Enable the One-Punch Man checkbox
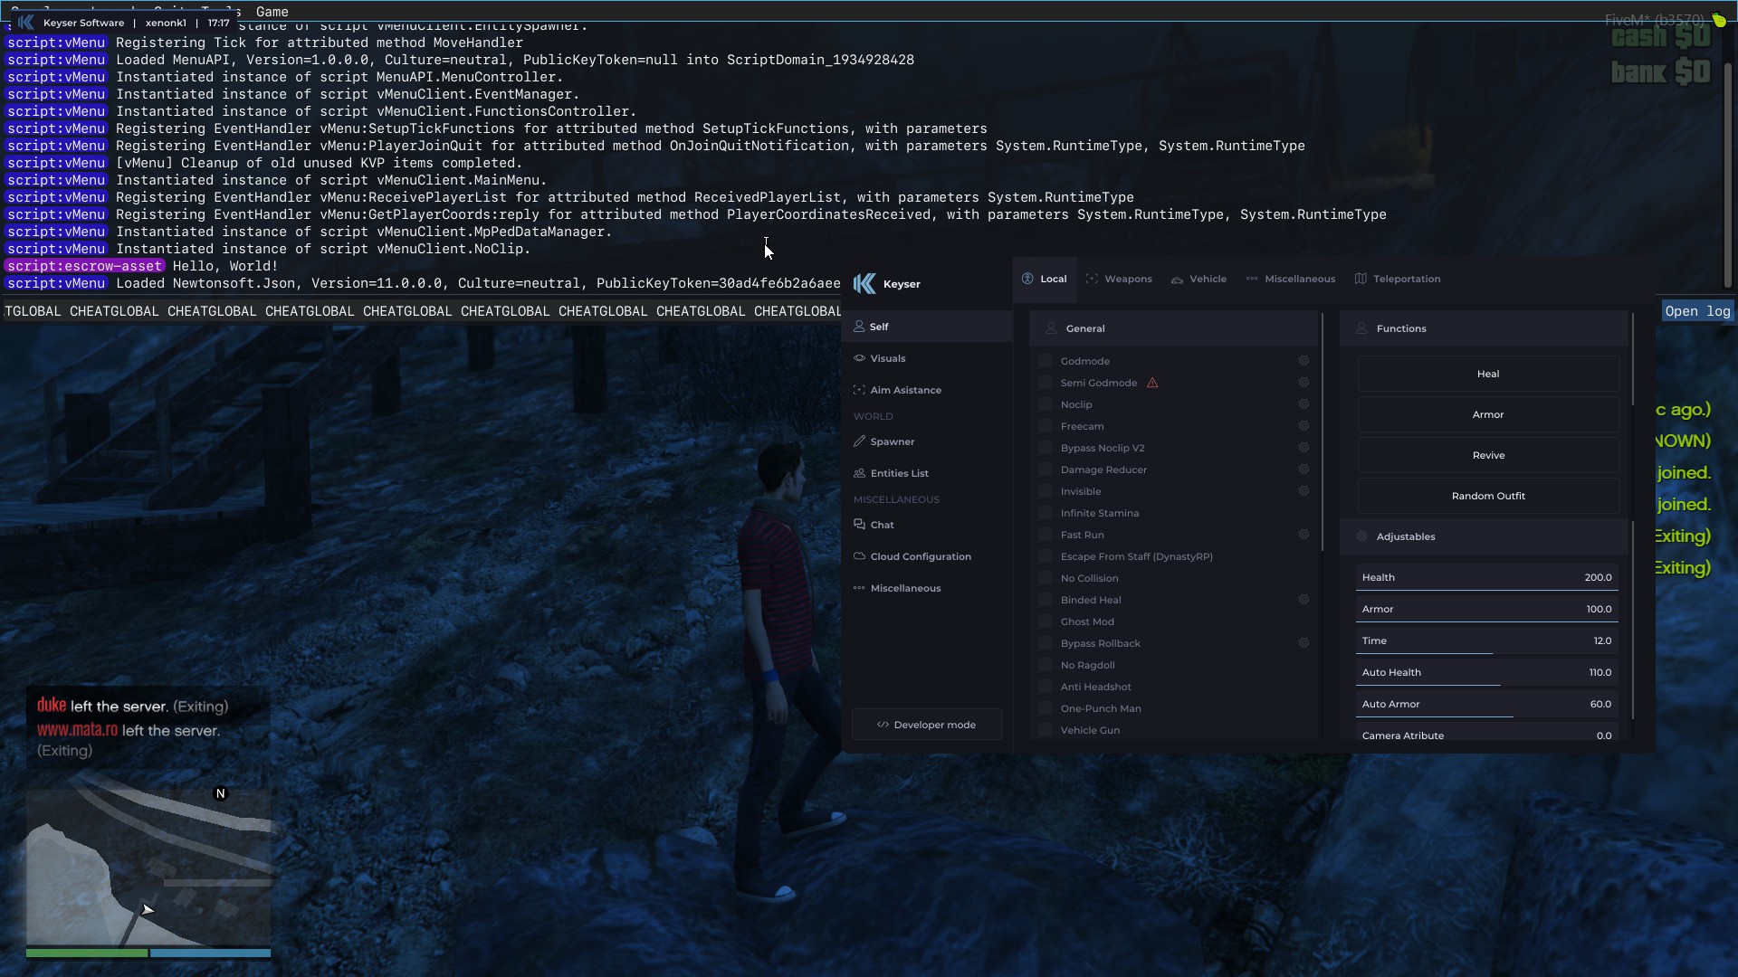 point(1046,708)
